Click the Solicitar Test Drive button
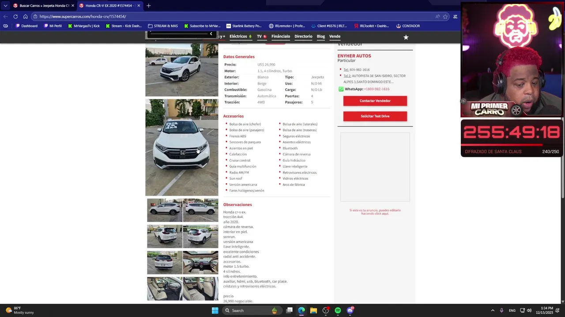565x317 pixels. pos(375,116)
